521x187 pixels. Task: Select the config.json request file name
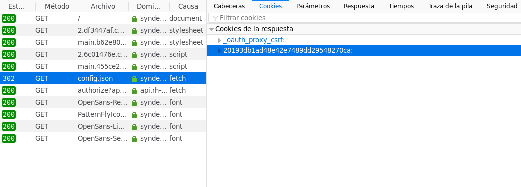tap(95, 78)
